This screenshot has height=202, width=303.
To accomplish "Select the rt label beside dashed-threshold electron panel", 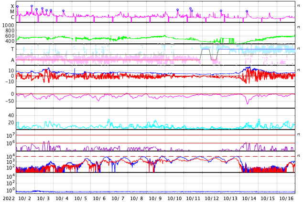I will [299, 156].
